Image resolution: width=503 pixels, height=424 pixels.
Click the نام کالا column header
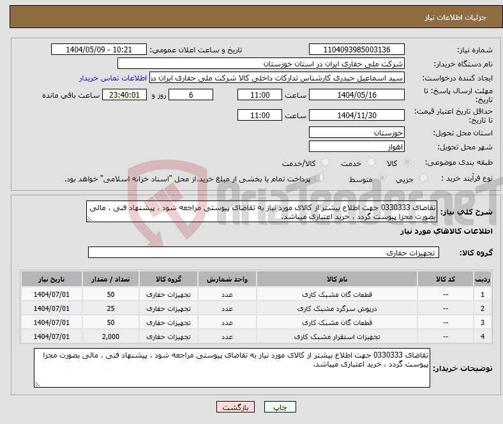pos(337,279)
